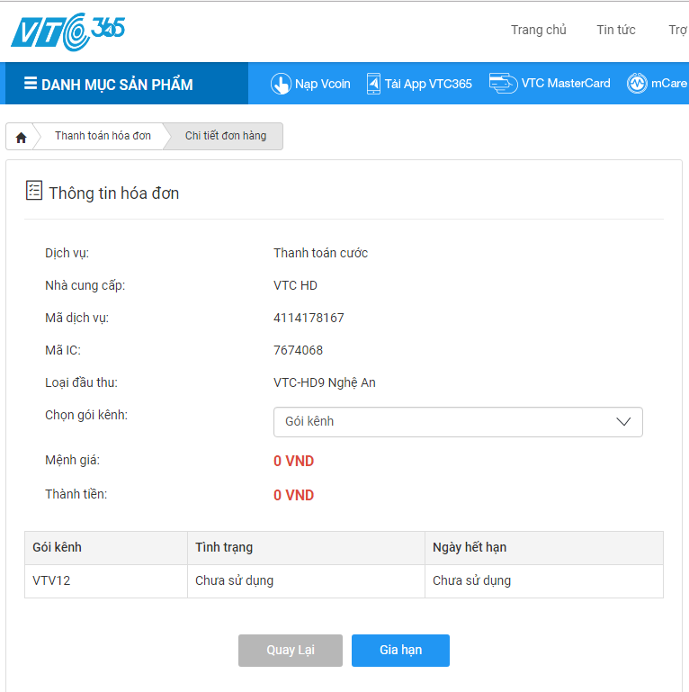Click the Thành tiền: label
This screenshot has width=689, height=692.
(76, 494)
